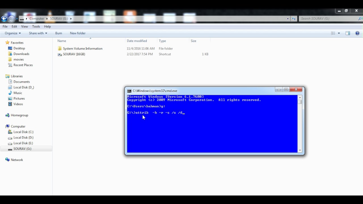
Task: Select the Desktop icon in Favorites
Action: pos(10,48)
